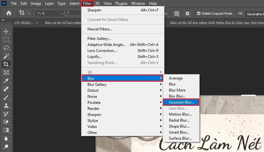This screenshot has width=264, height=152.
Task: Select the Dodge tool
Action: tap(6, 147)
